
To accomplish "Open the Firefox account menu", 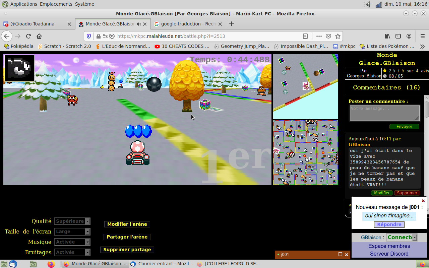I will [x=409, y=36].
